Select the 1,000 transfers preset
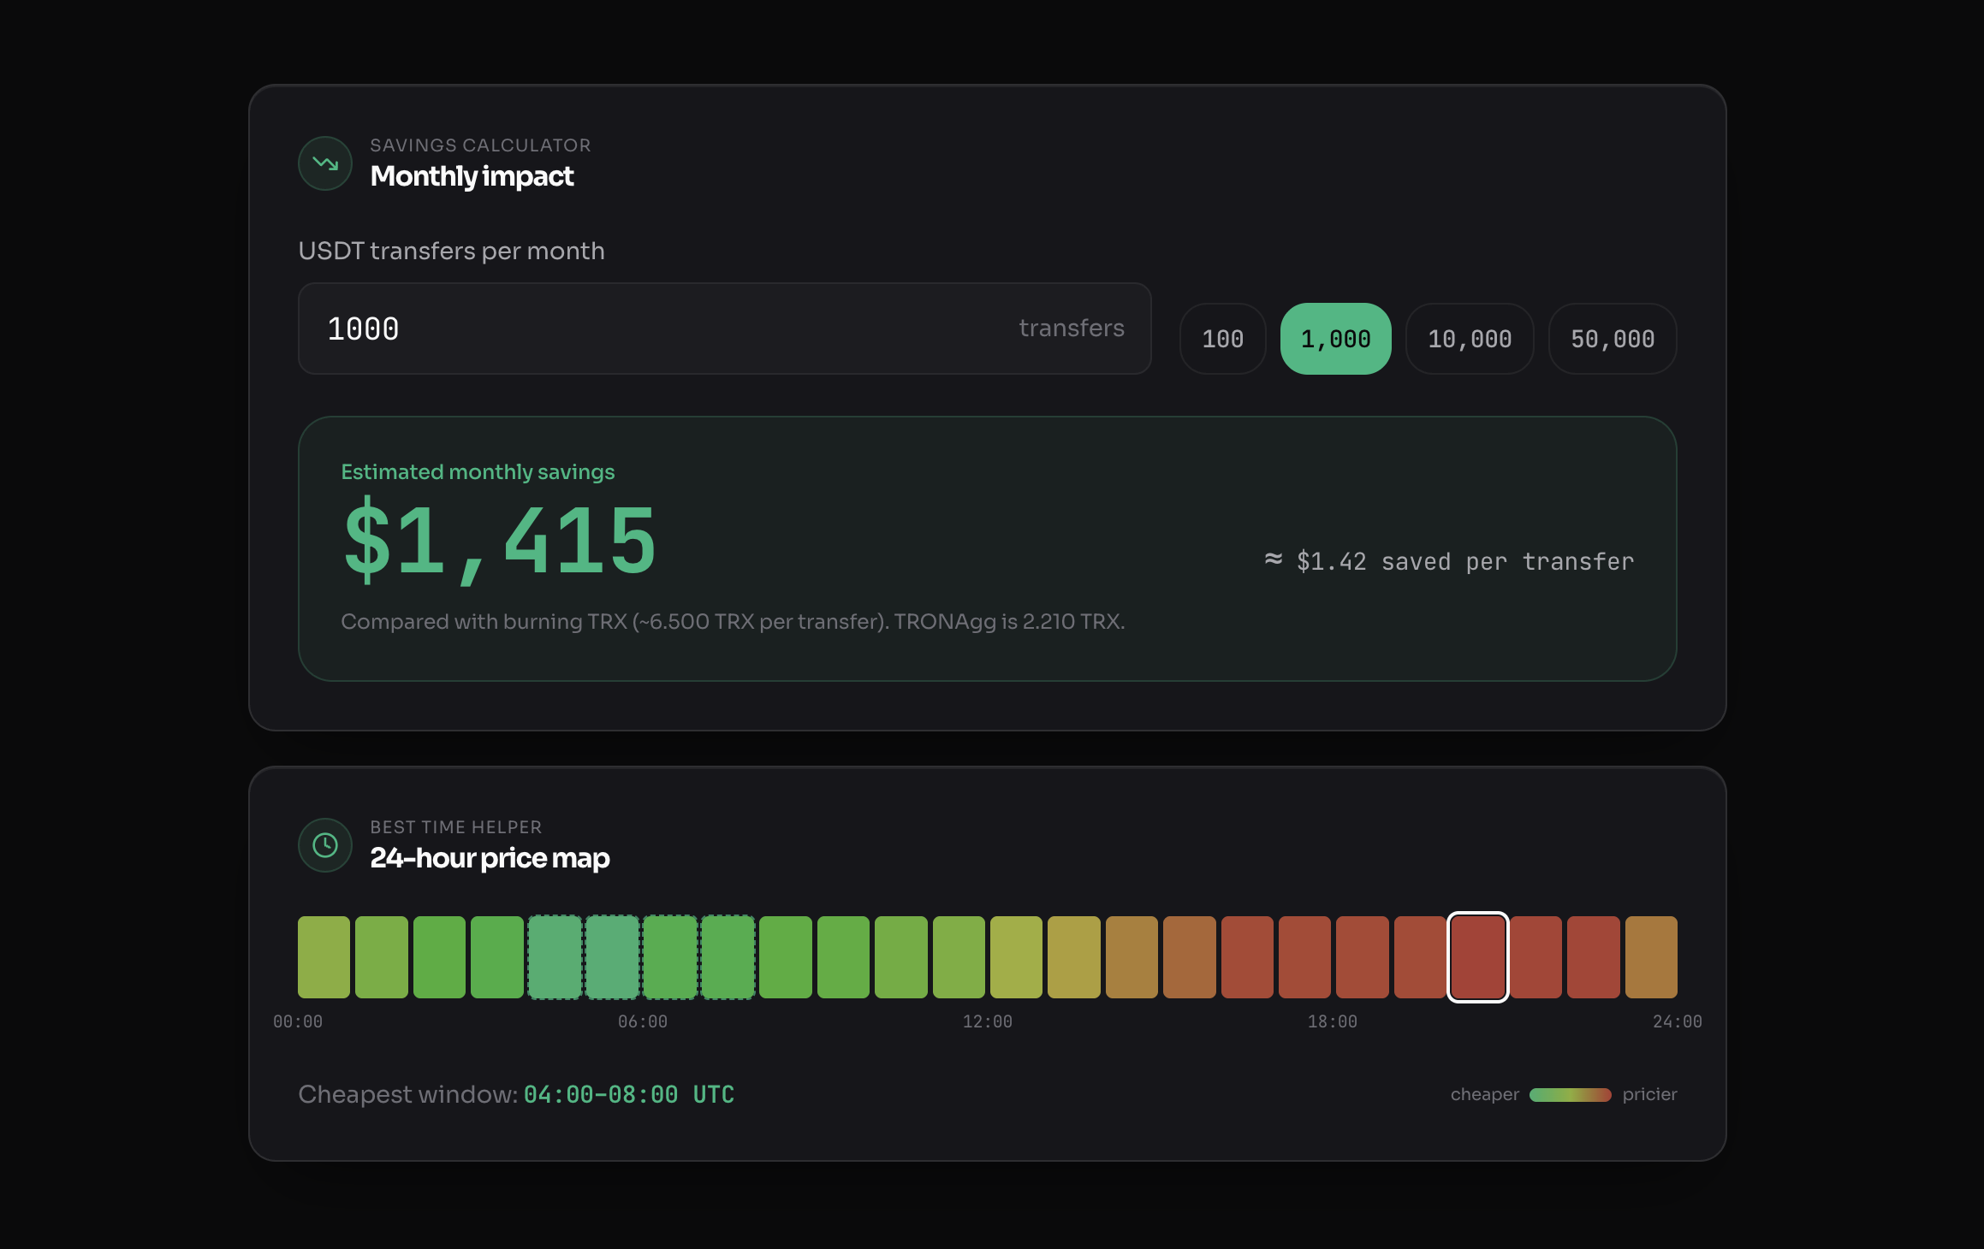 (1335, 339)
